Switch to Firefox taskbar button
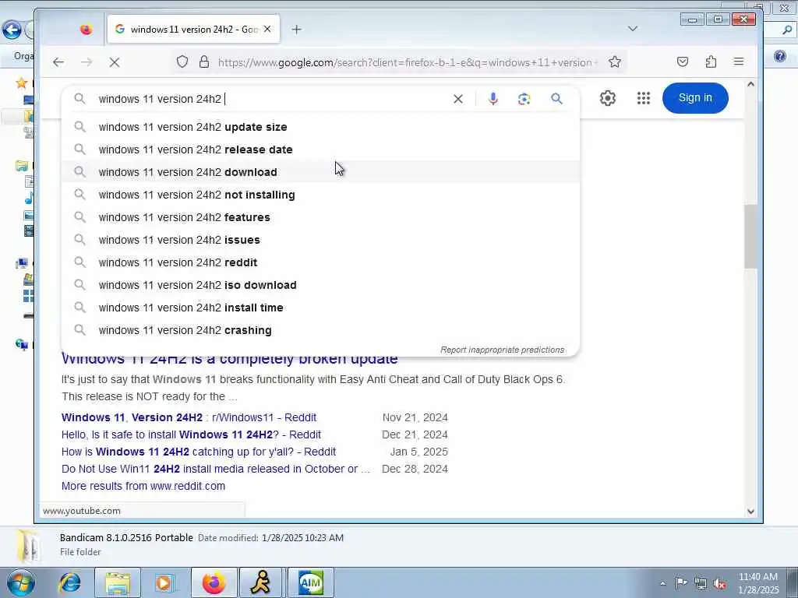 tap(214, 582)
